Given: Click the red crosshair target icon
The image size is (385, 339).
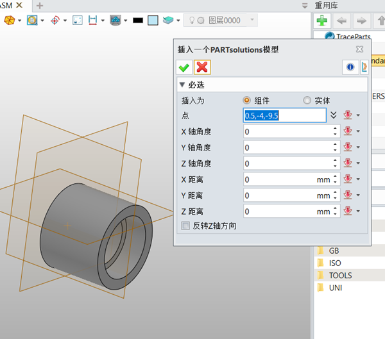Looking at the screenshot, I should [x=55, y=21].
